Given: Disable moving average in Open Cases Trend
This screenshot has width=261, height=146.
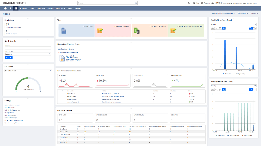Looking at the screenshot, I should coord(255,89).
